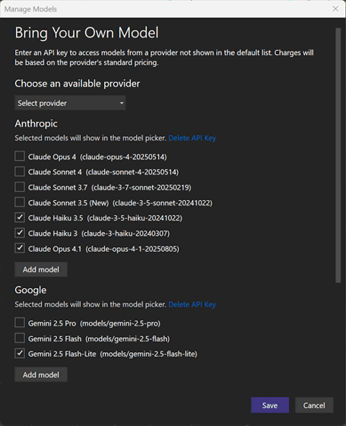Enable the Claude Sonnet 4 checkbox
The height and width of the screenshot is (426, 346).
click(x=20, y=172)
